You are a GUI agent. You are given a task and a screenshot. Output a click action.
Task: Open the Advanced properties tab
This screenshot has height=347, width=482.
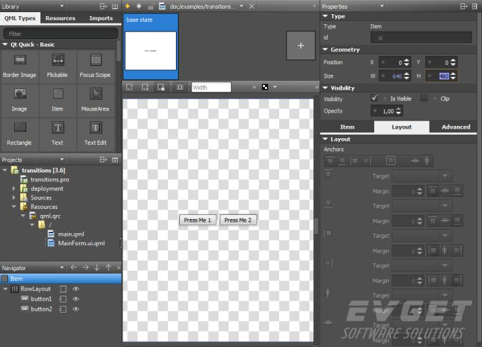pyautogui.click(x=456, y=127)
